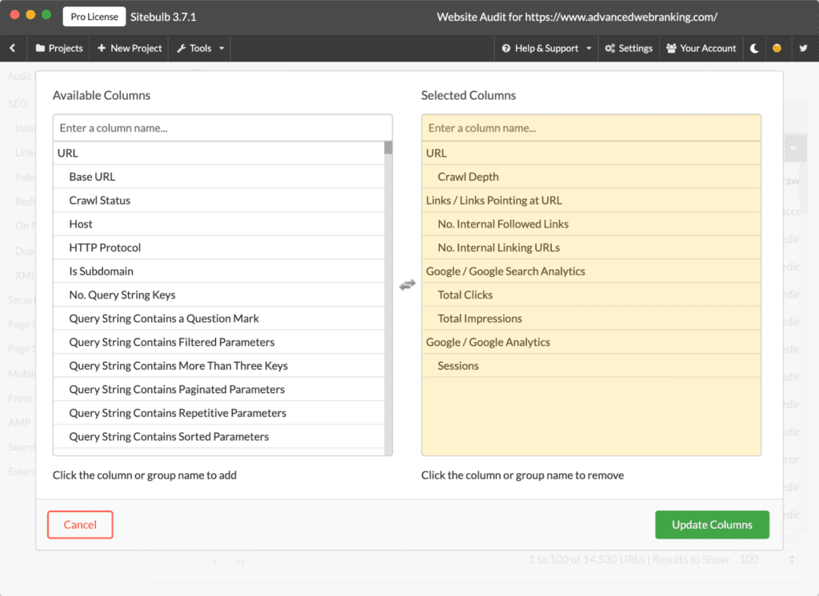Screen dimensions: 819x596
Task: Open the Tools dropdown menu
Action: pos(201,48)
